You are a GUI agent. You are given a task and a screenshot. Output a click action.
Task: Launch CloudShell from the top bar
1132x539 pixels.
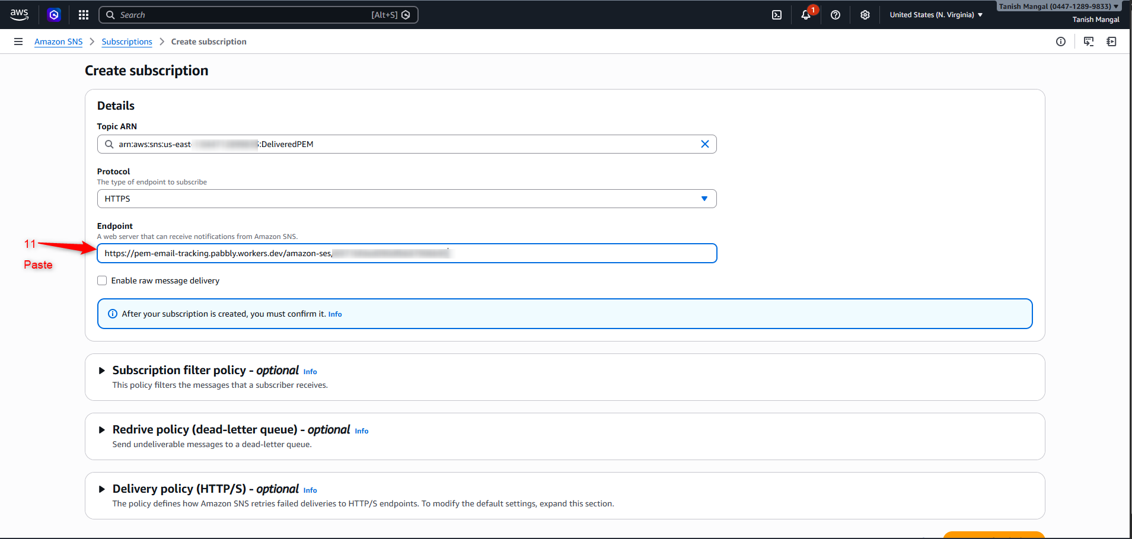click(x=777, y=15)
